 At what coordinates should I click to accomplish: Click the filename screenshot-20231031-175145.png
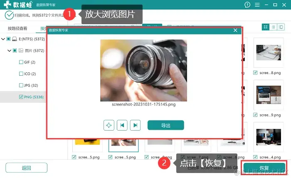(x=144, y=104)
